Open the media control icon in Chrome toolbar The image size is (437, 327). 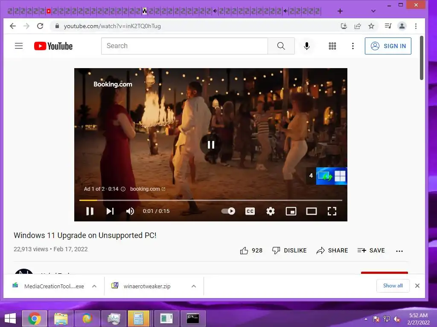click(x=388, y=26)
